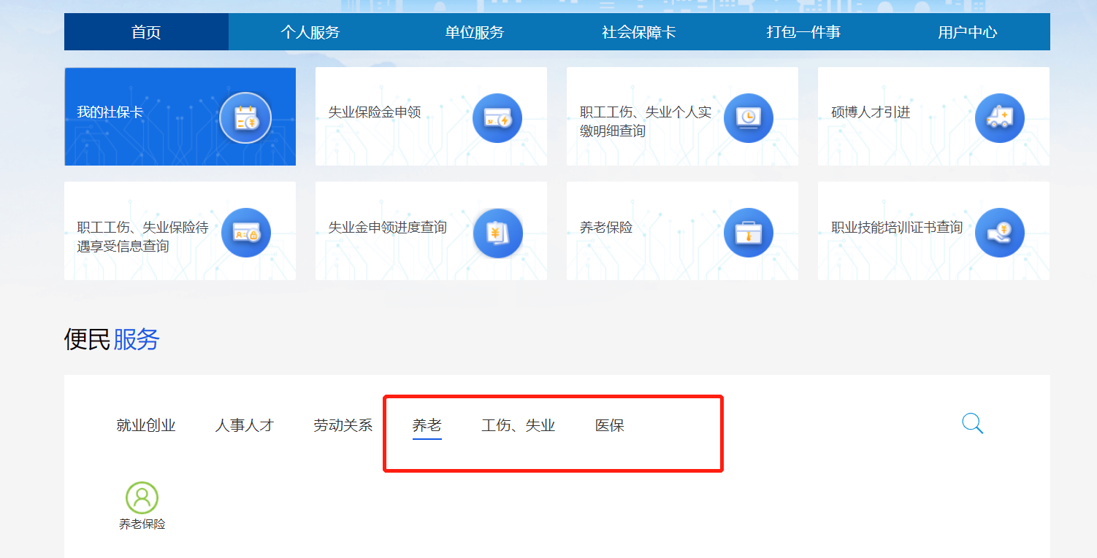Select the 医保 category filter
1097x558 pixels.
(611, 425)
